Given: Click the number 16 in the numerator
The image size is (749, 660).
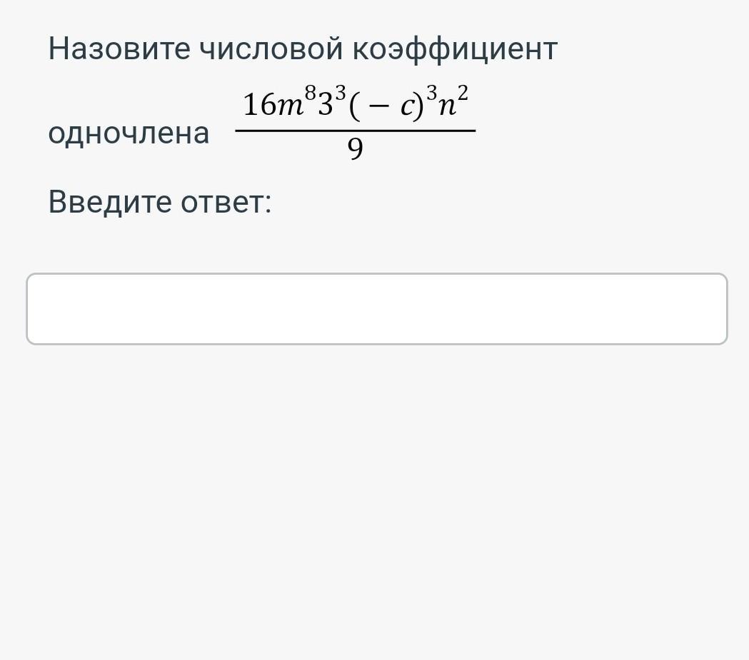Looking at the screenshot, I should [259, 106].
